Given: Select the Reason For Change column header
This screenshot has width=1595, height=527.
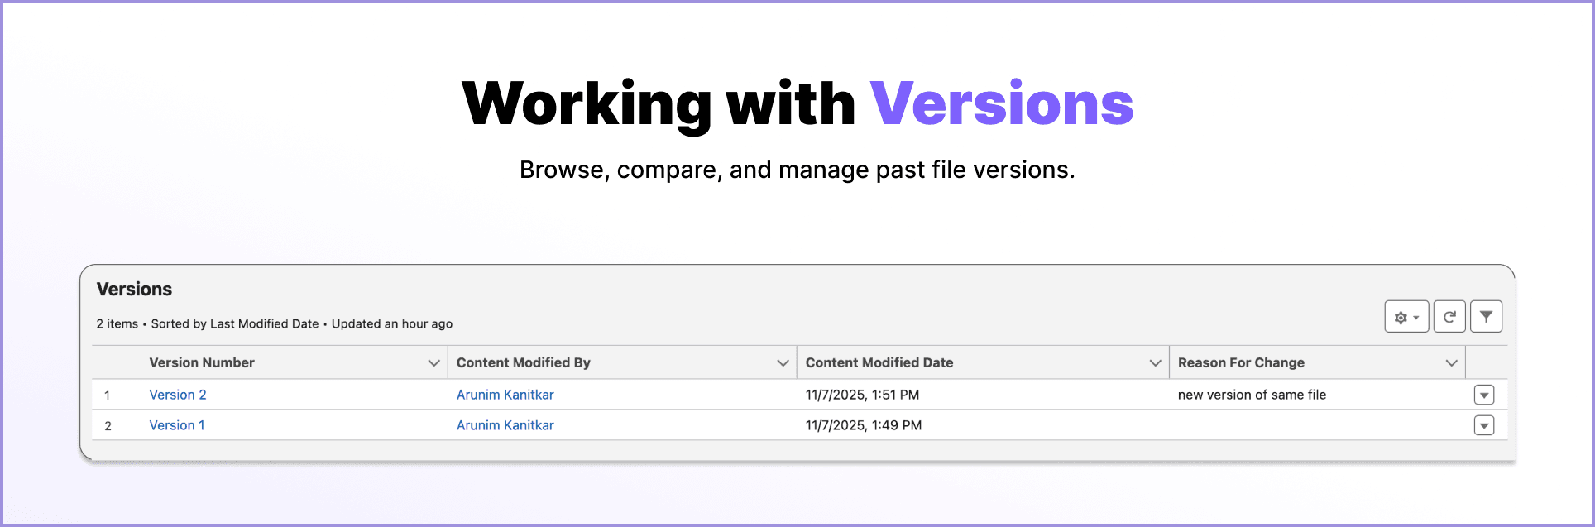Looking at the screenshot, I should click(x=1241, y=362).
